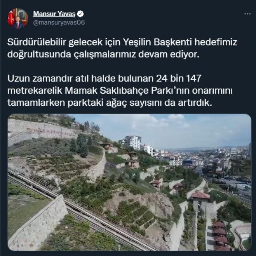This screenshot has width=256, height=256.
Task: Open Mansur Yavaş's profile avatar
Action: (18, 18)
